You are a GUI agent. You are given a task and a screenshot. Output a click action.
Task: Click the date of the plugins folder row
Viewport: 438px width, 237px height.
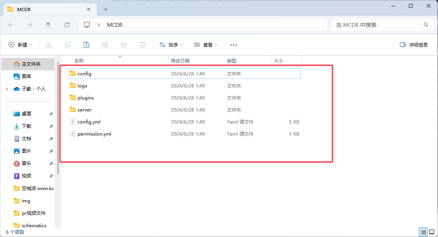coord(188,98)
